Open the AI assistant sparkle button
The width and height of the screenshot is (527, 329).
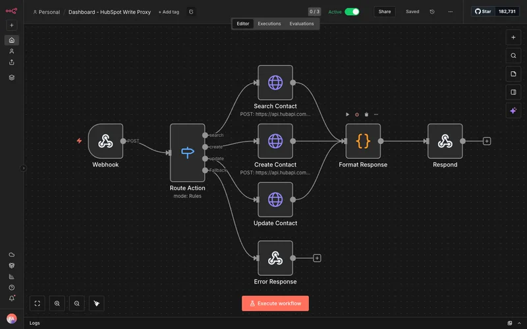point(513,111)
